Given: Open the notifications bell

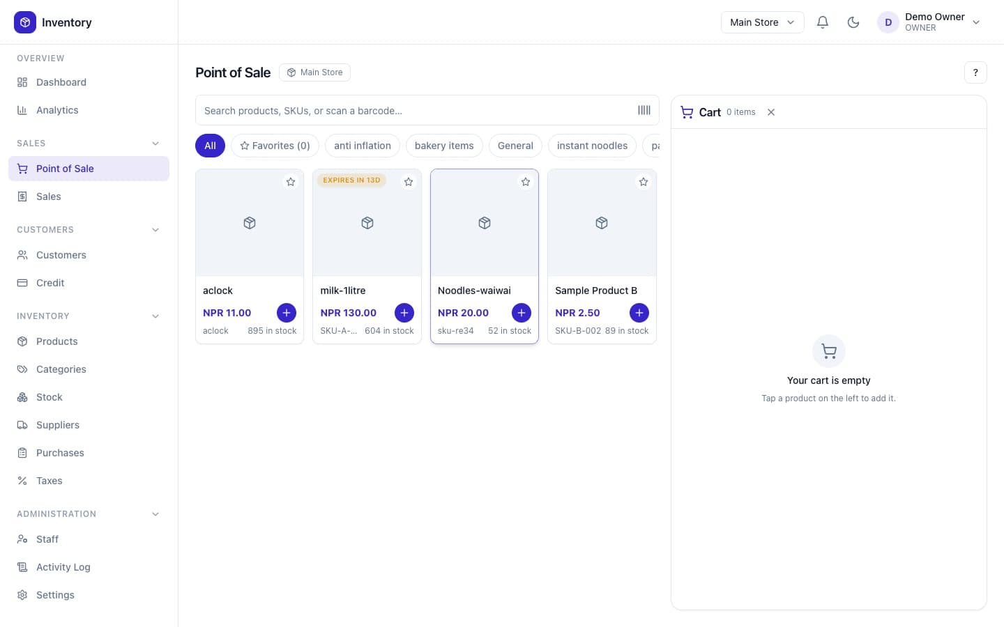Looking at the screenshot, I should click(823, 22).
